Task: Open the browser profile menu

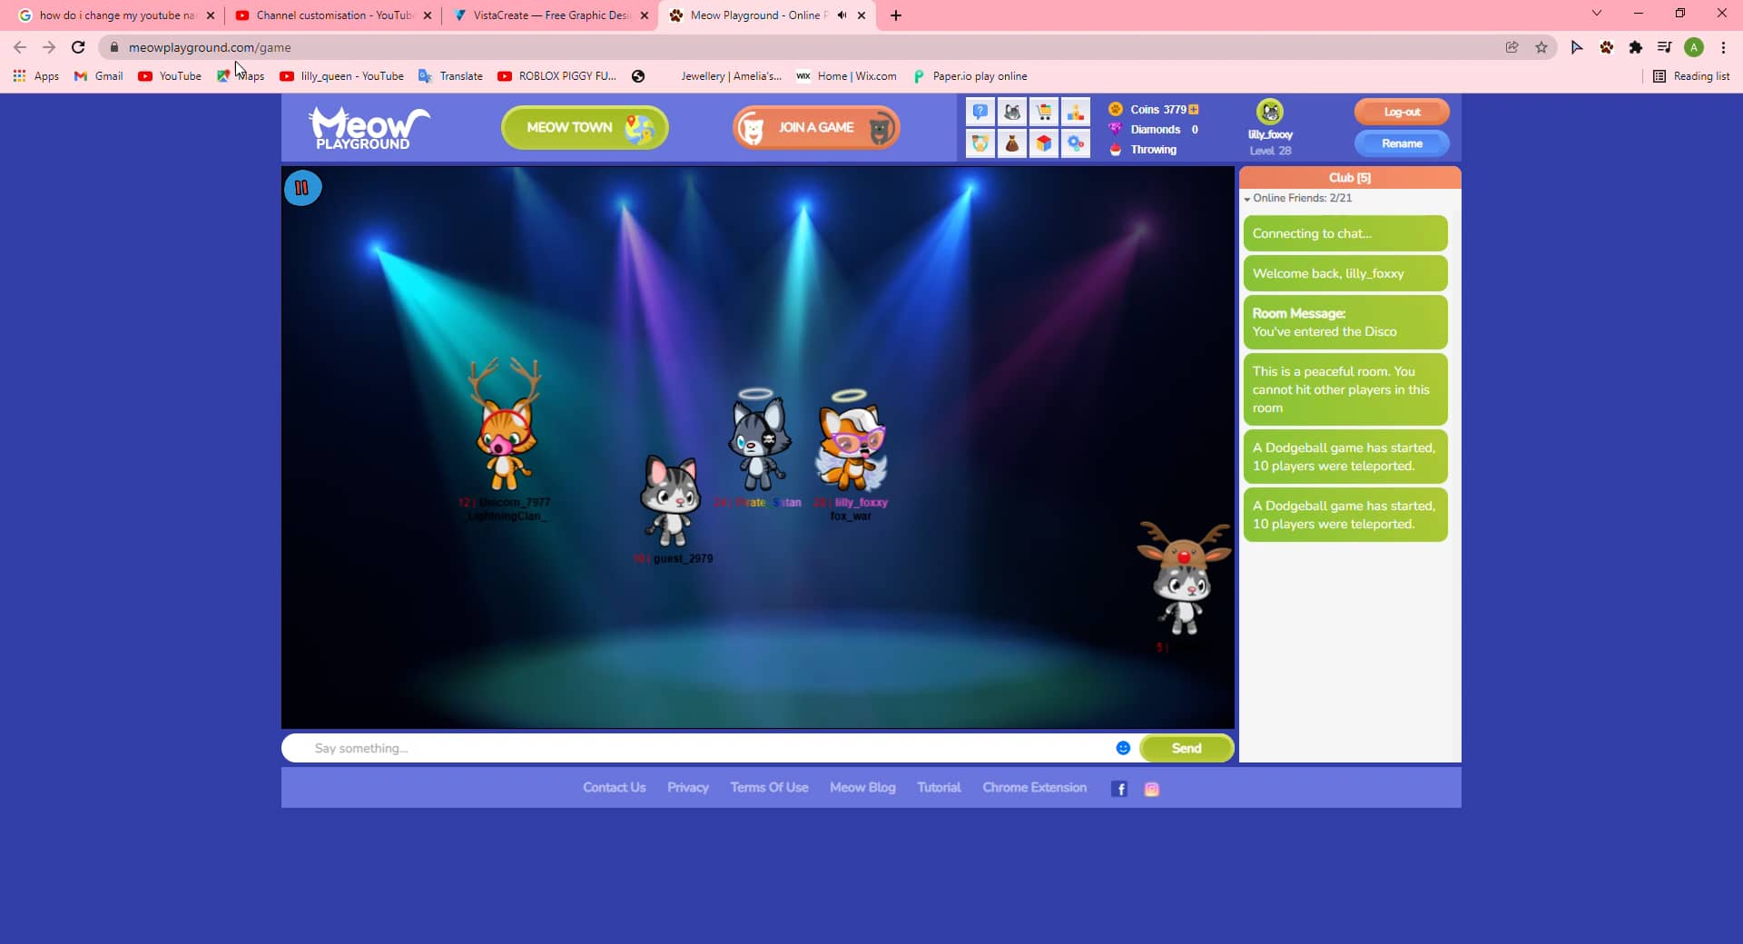Action: point(1695,47)
